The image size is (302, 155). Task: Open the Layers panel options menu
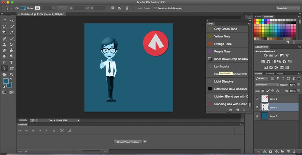tap(299, 74)
